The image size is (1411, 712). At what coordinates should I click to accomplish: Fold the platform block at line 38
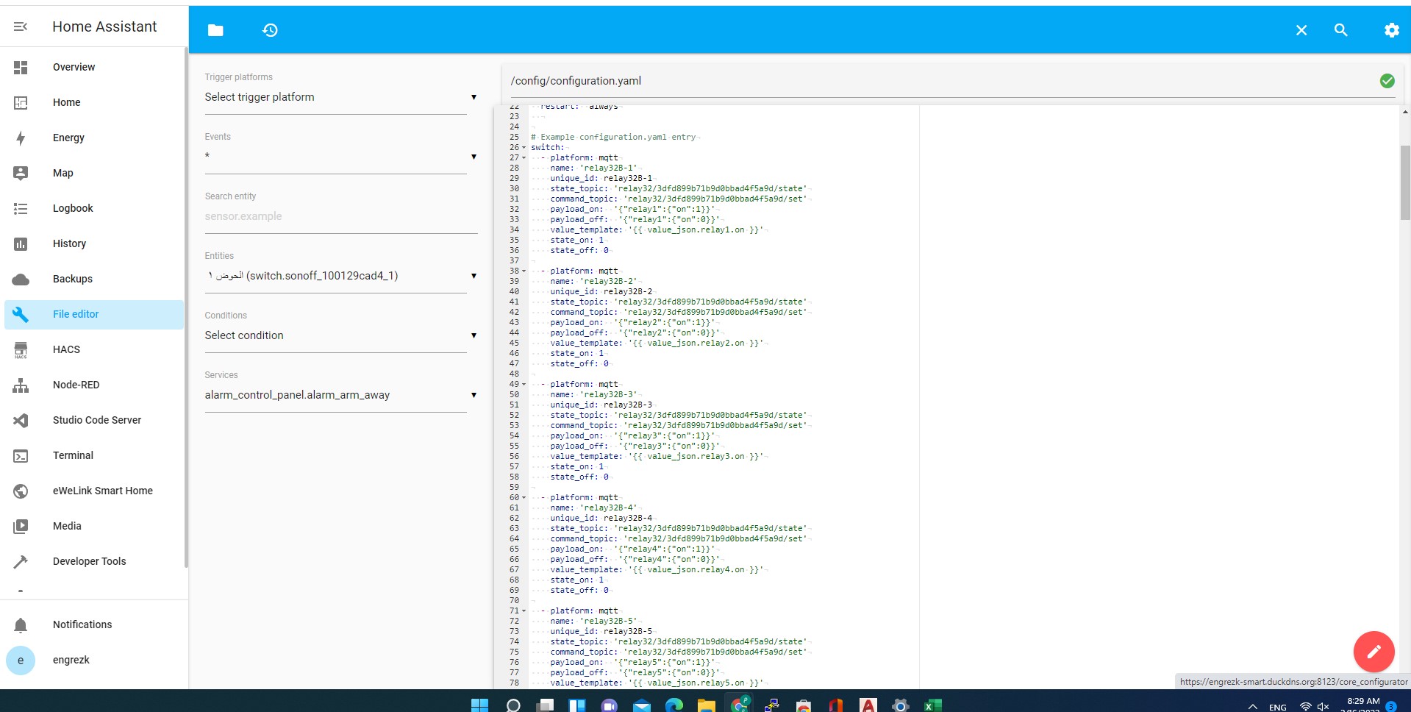coord(524,271)
